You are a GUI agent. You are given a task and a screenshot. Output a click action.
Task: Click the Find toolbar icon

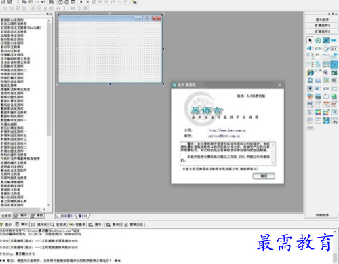[x=52, y=2]
